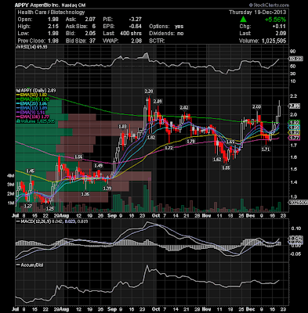Click the Options value yes
Viewport: 308px width, 313px height.
179,27
